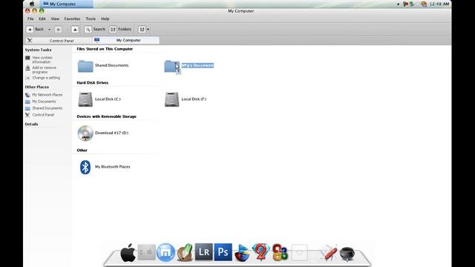Open the Help menu
This screenshot has height=267, width=475.
tap(105, 19)
